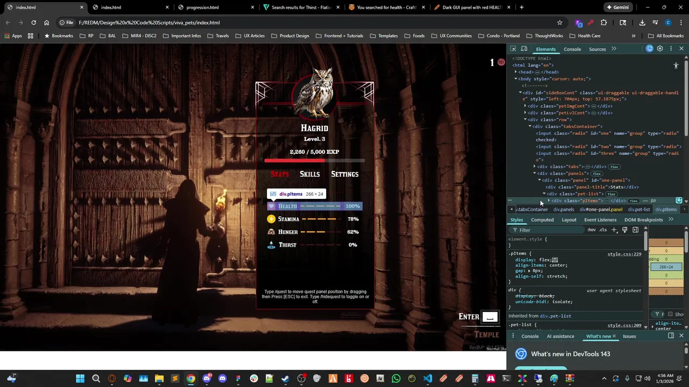Viewport: 689px width, 387px height.
Task: Click the drawer three-dot menu icon
Action: (x=513, y=336)
